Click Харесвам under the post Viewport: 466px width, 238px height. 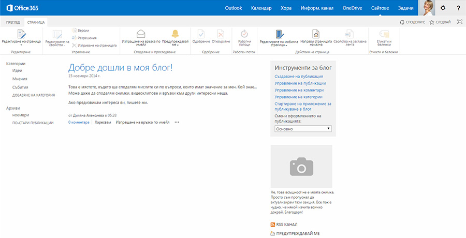(103, 122)
